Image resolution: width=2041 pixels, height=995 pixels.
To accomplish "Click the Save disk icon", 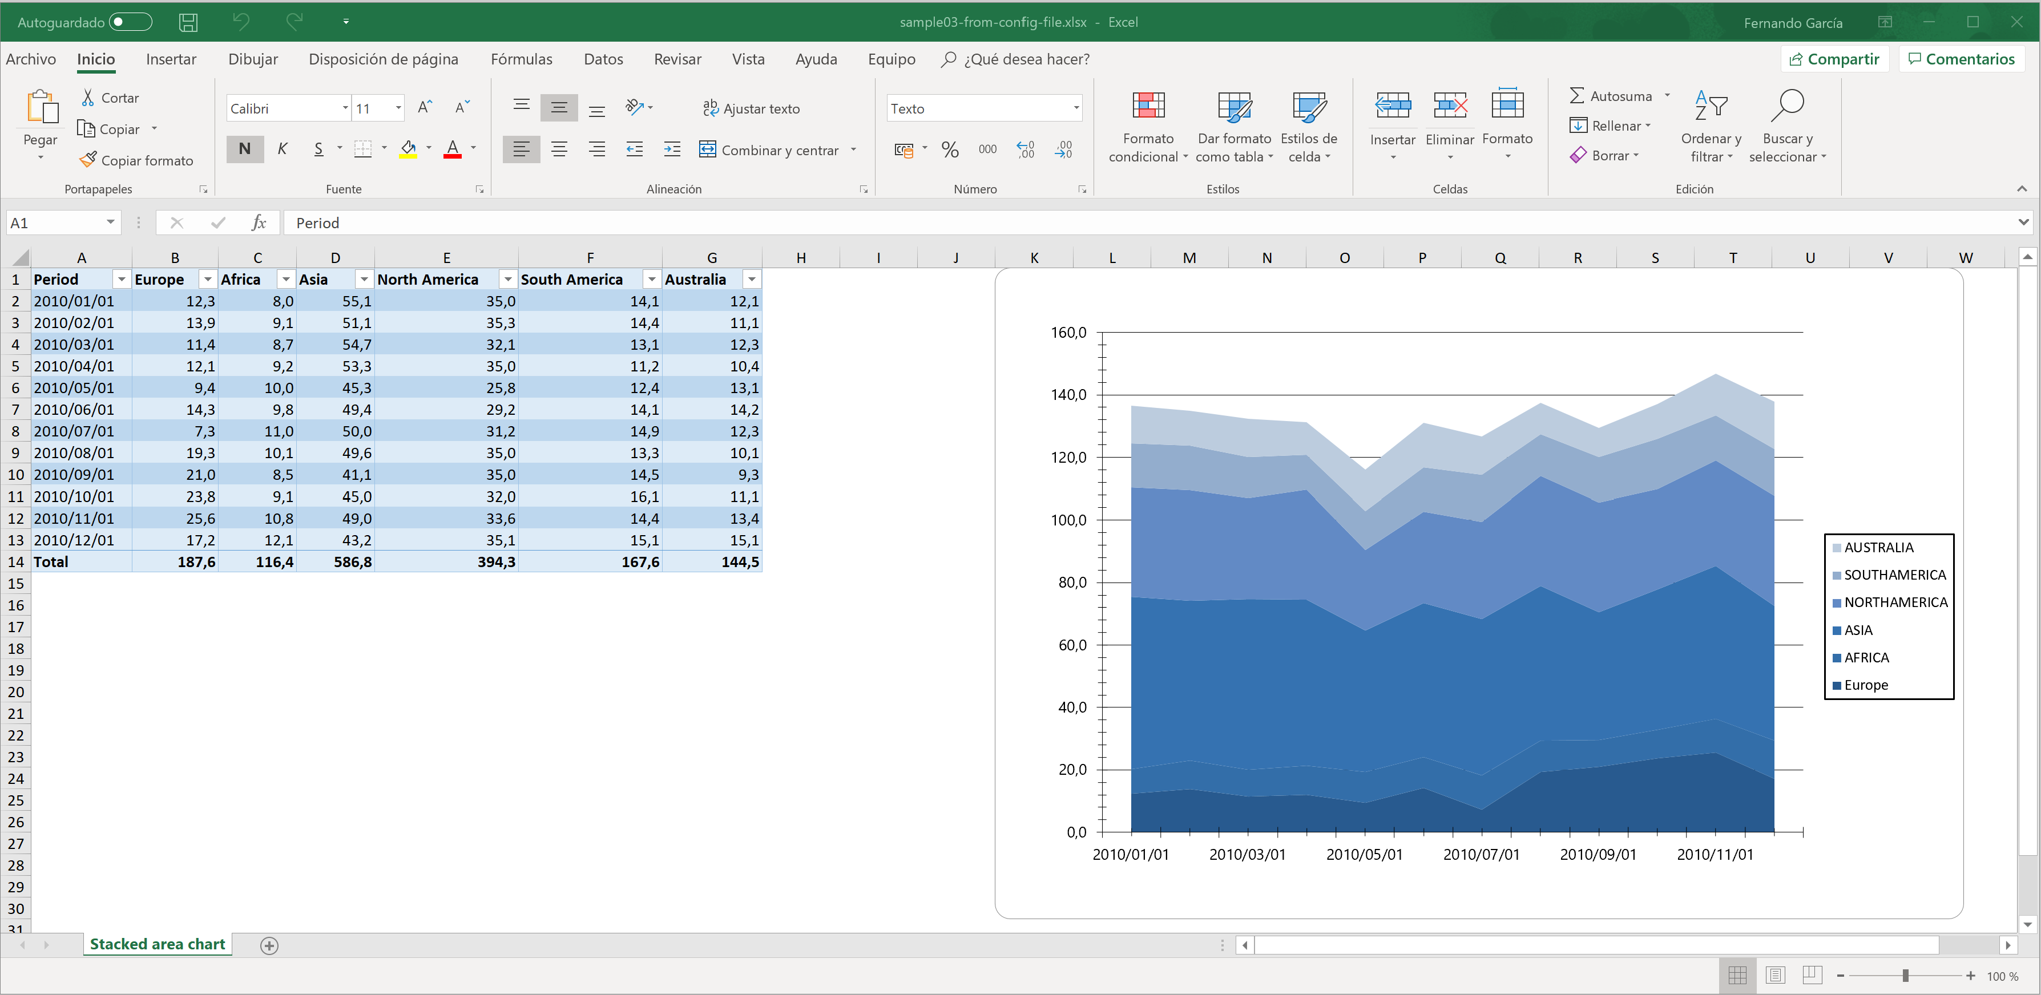I will point(188,22).
